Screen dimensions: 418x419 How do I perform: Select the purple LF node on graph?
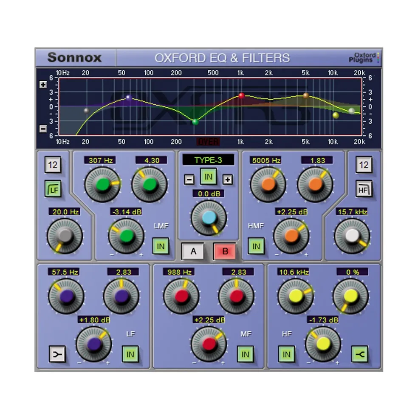[x=129, y=97]
